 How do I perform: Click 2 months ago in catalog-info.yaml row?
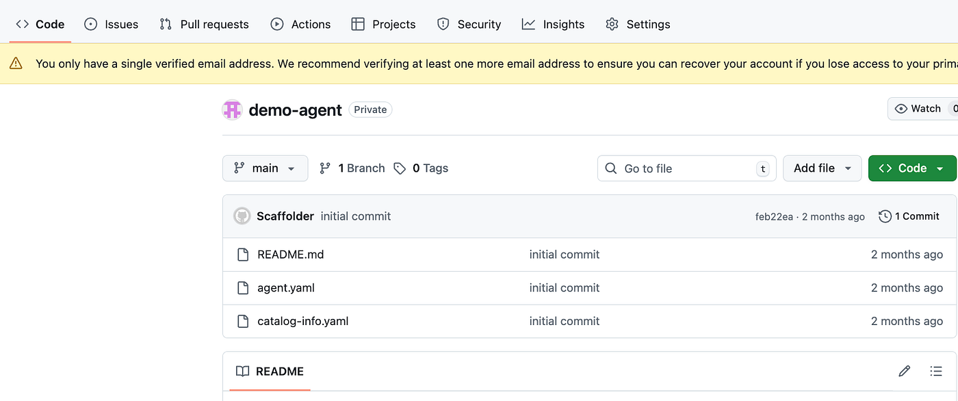click(x=907, y=321)
